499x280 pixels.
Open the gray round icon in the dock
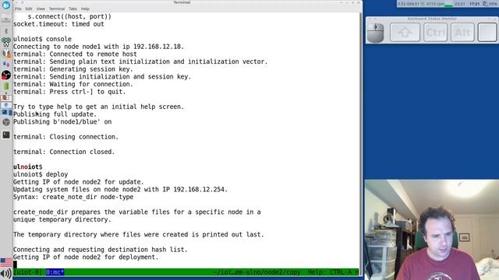6,122
